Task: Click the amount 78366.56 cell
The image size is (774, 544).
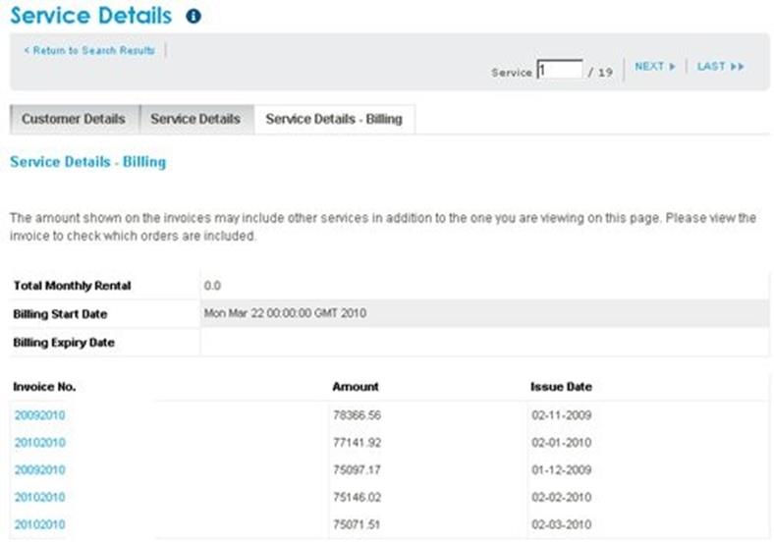Action: pyautogui.click(x=357, y=415)
